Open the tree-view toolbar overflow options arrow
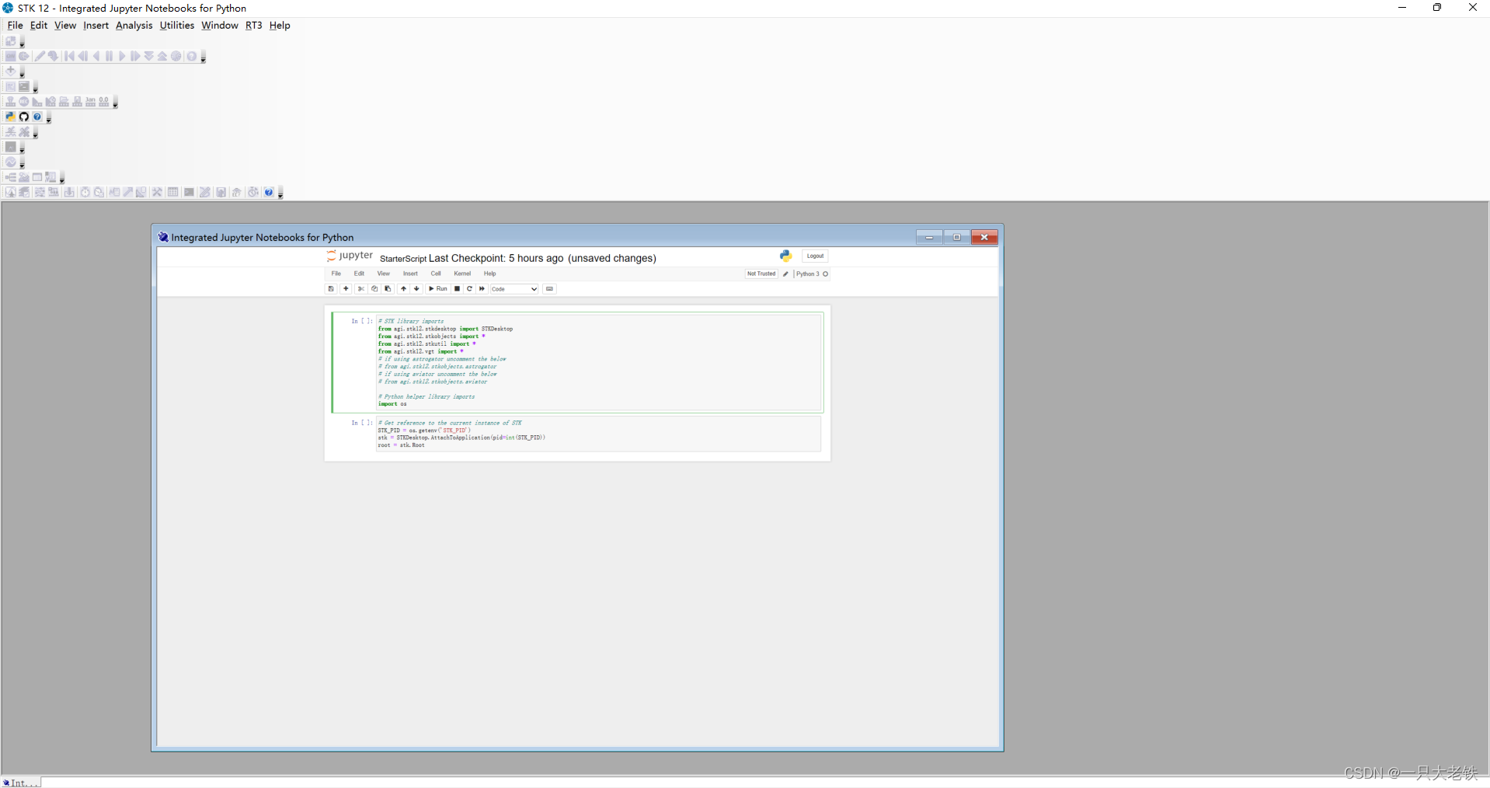The image size is (1490, 788). coord(62,179)
